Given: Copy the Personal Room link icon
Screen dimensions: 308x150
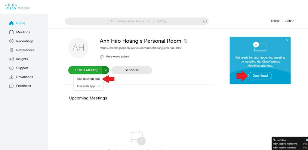Looking at the screenshot, I should pos(186,41).
